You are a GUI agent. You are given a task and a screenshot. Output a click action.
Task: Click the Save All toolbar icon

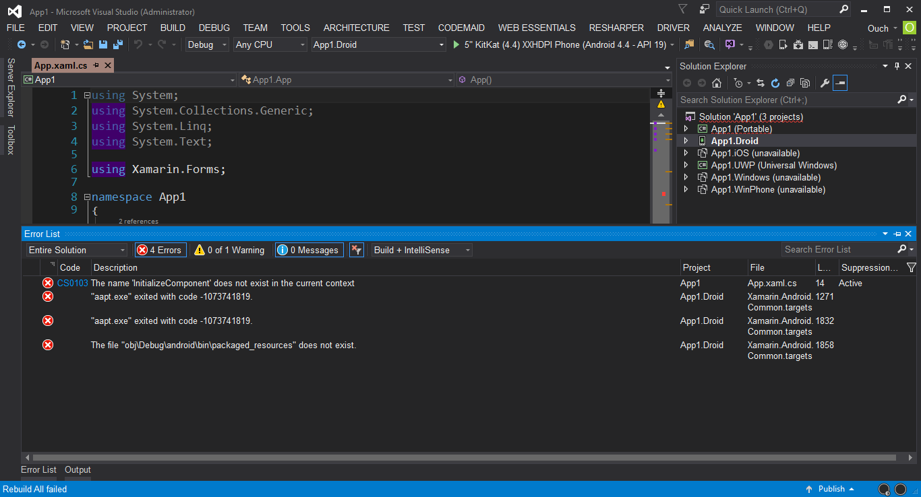[x=118, y=44]
